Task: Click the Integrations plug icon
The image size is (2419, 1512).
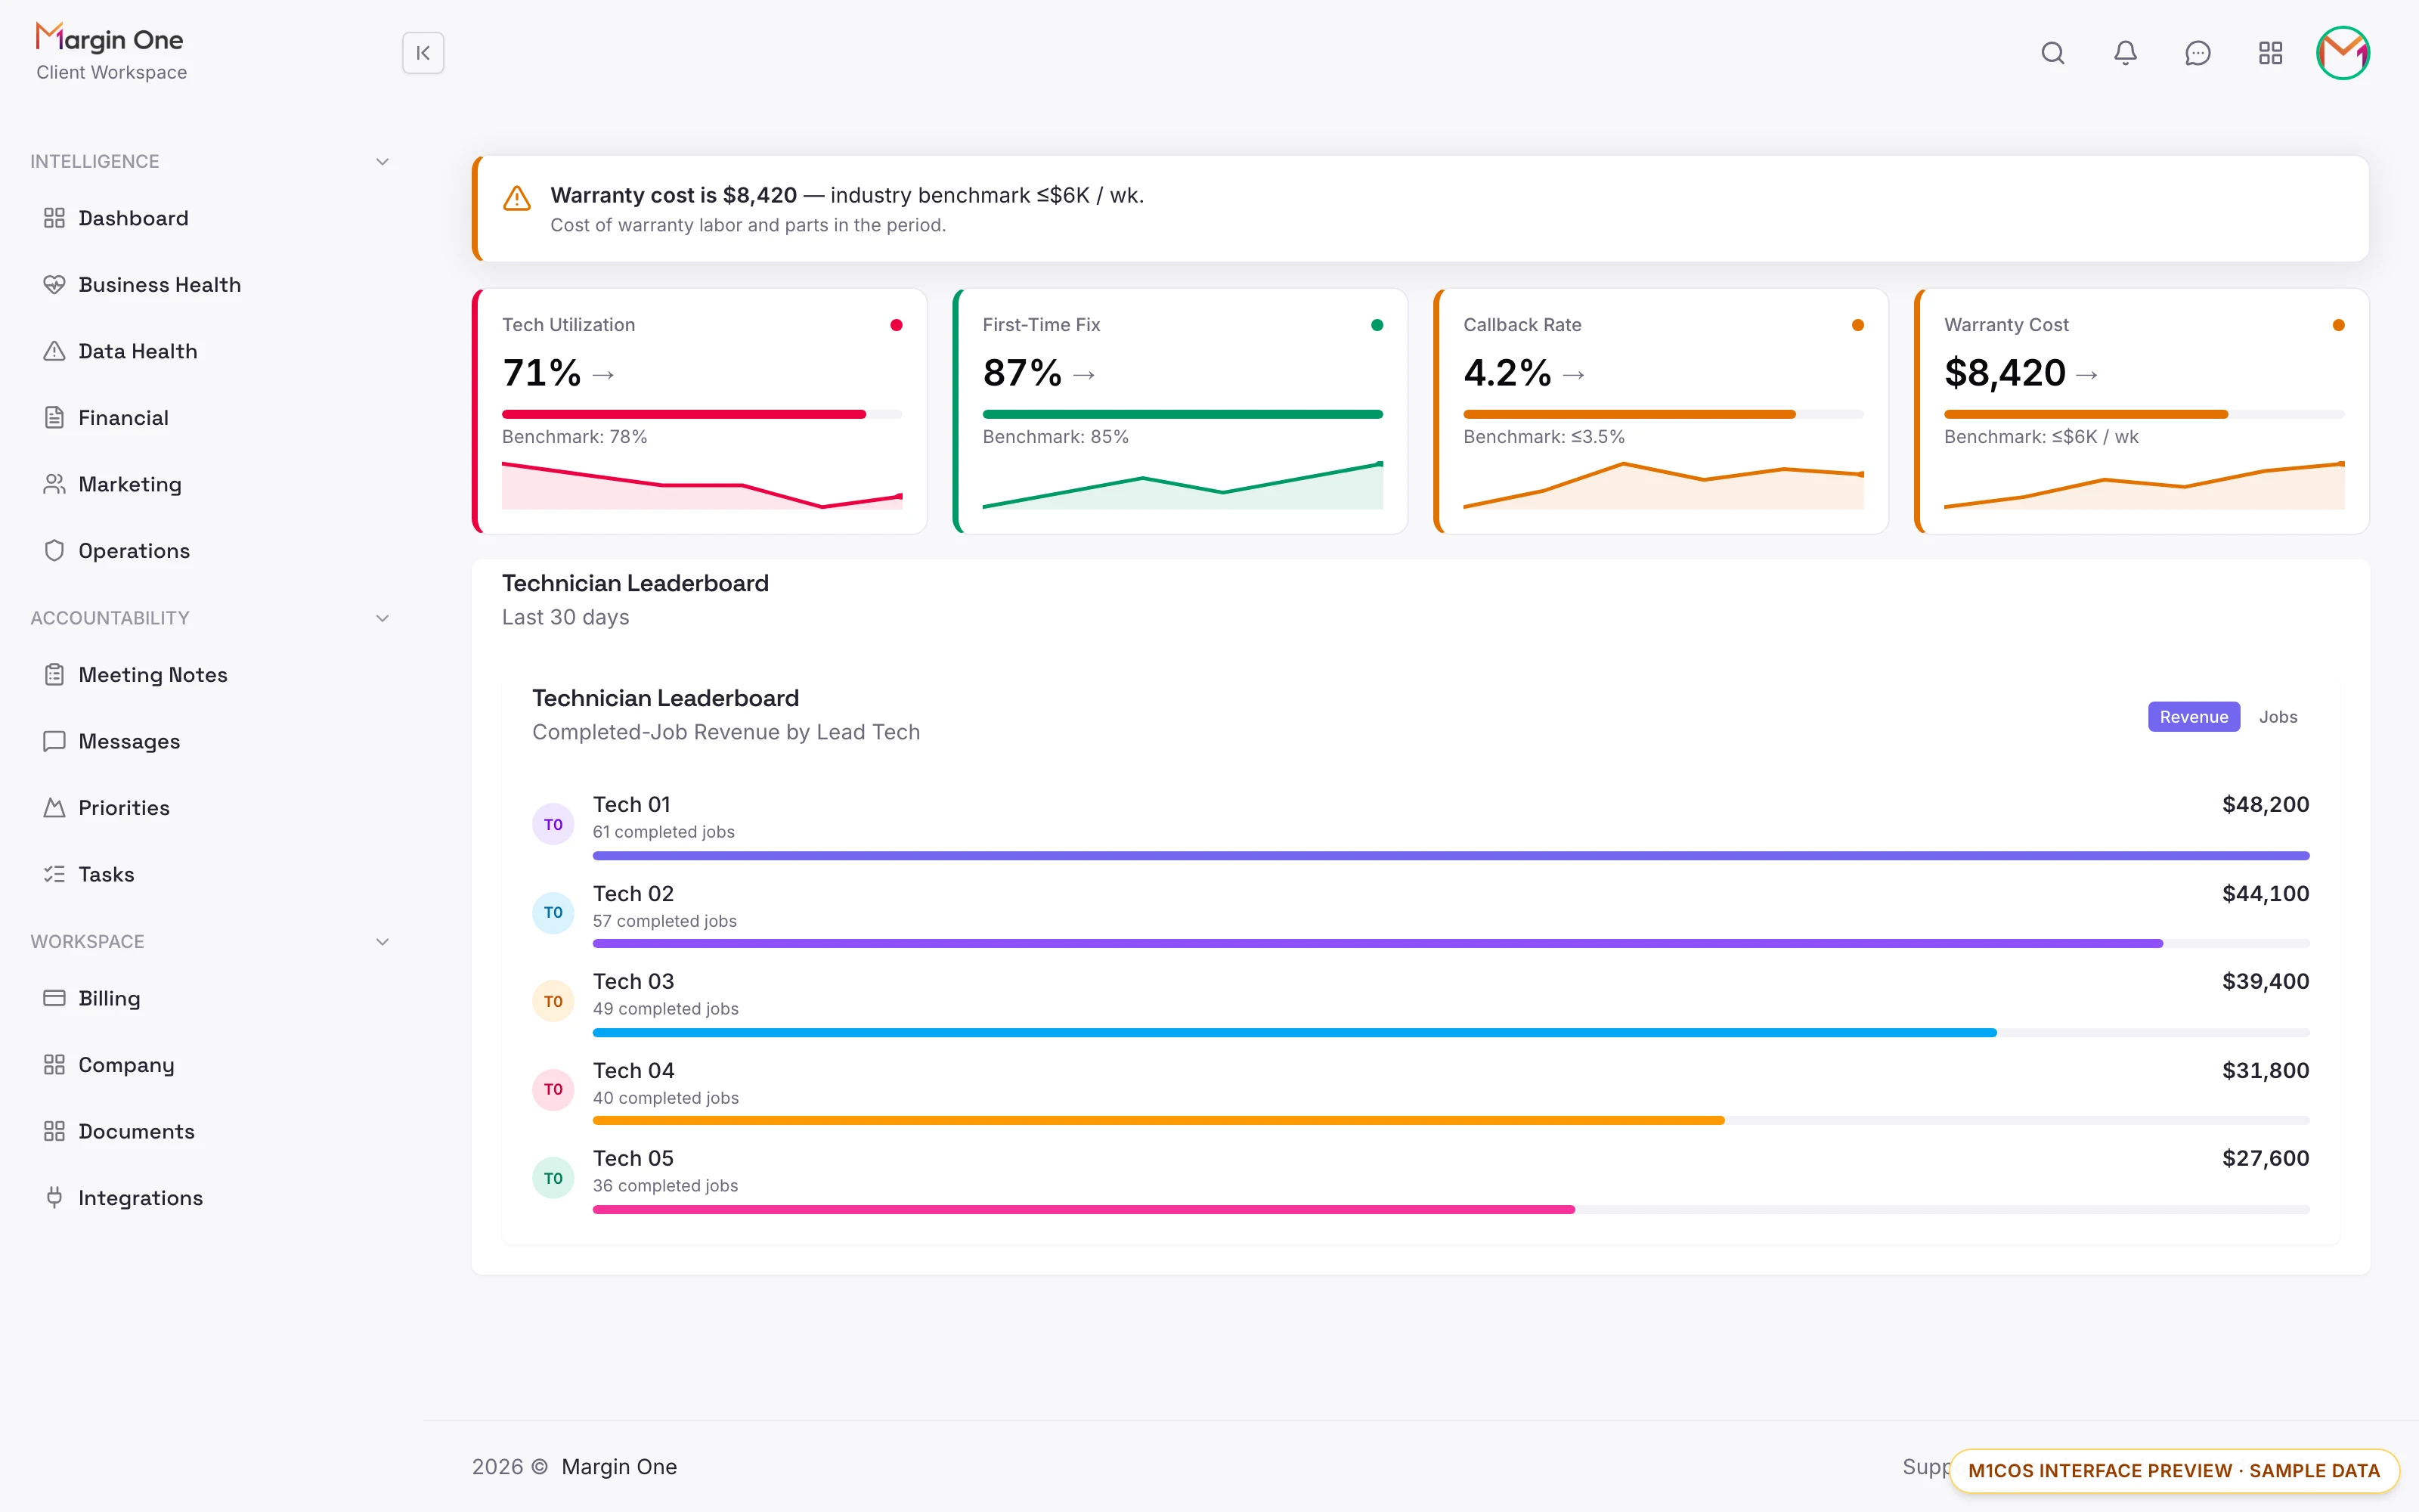Action: click(x=54, y=1198)
